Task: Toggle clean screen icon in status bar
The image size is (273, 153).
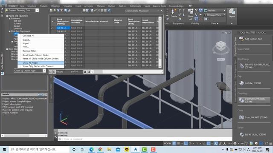Action: [266, 143]
